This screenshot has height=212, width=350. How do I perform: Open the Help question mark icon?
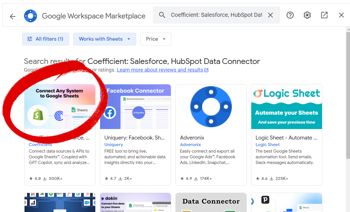coord(290,15)
